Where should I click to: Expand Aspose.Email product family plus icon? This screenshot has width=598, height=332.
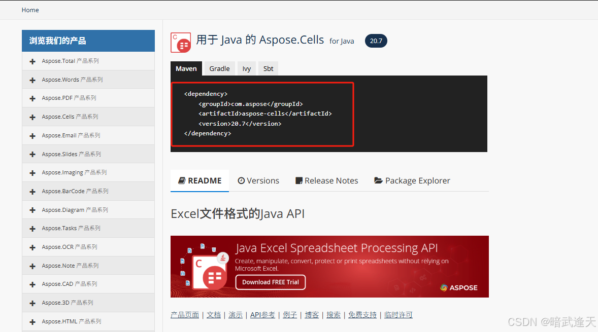tap(32, 136)
